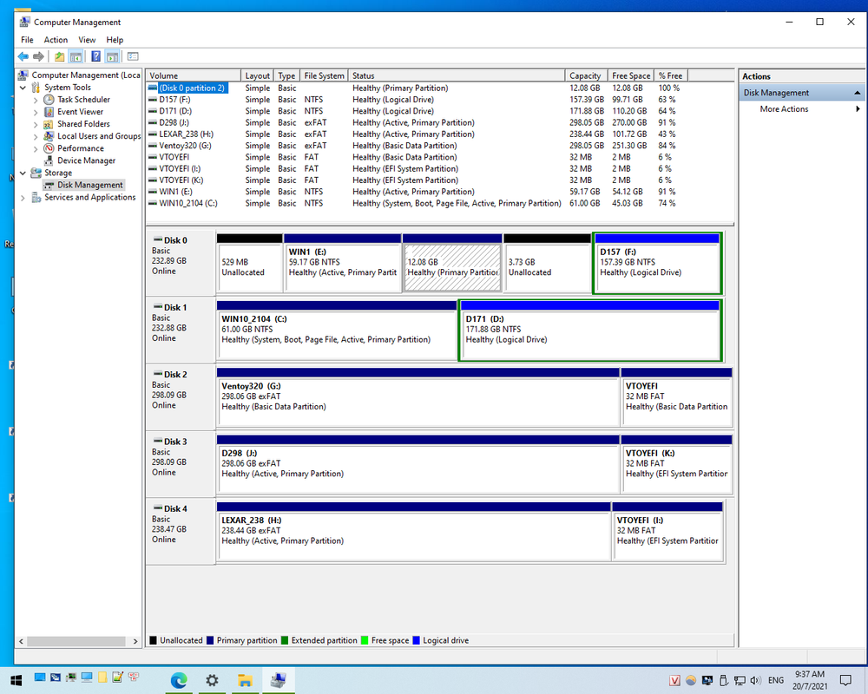Click console tree scrollbar right arrow
Screen dimensions: 868x694
[135, 641]
